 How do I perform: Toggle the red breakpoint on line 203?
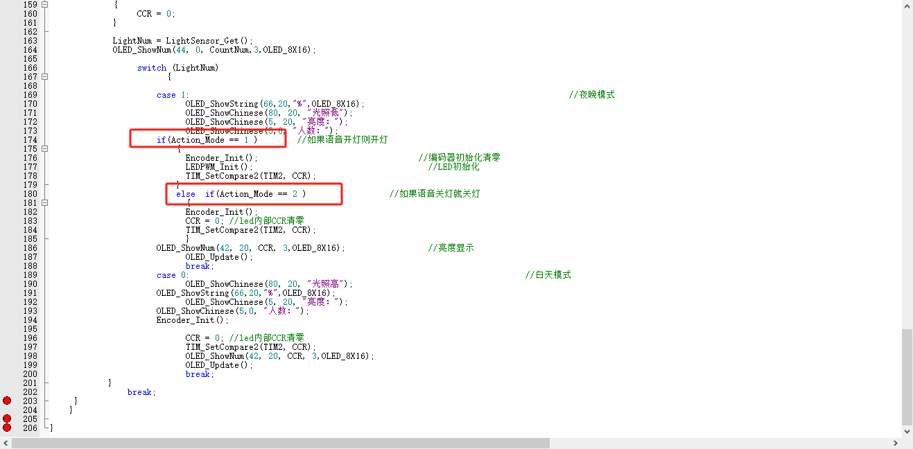pos(7,400)
